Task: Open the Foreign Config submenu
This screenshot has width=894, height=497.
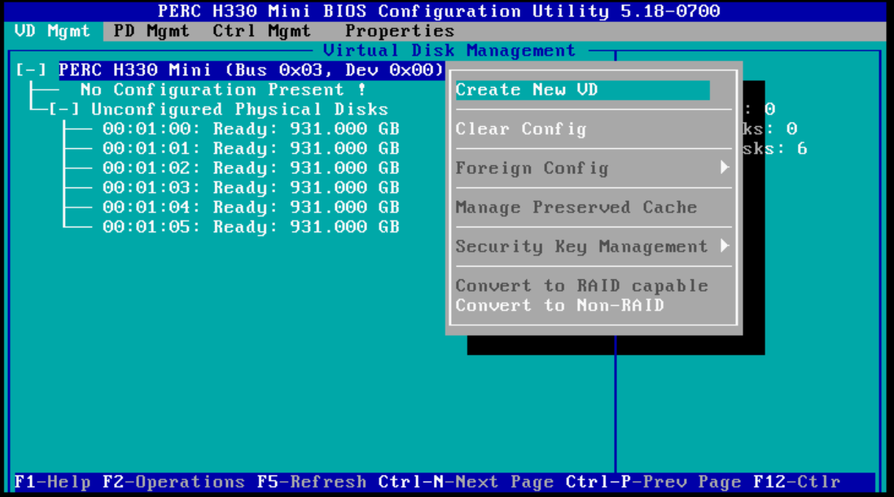Action: pos(593,168)
